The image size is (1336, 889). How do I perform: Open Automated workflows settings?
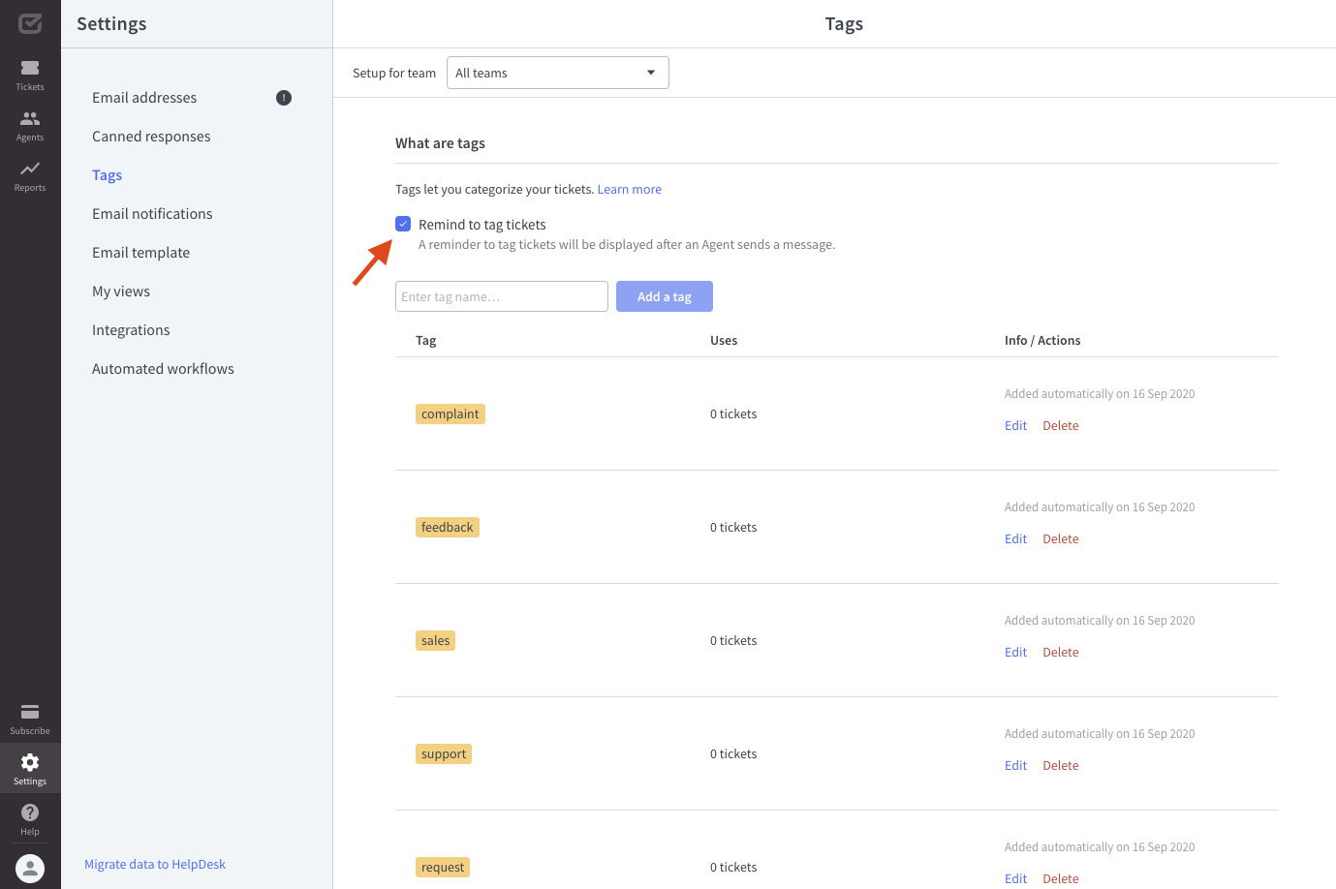point(163,369)
